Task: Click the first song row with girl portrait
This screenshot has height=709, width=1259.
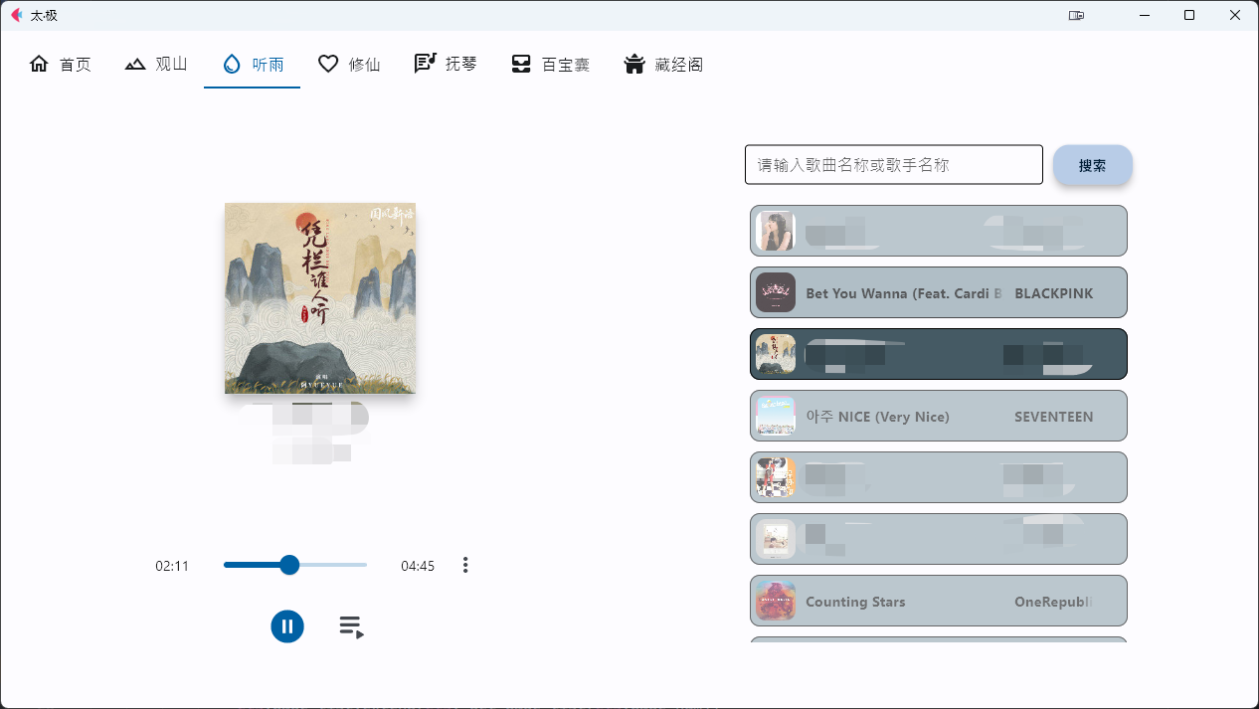Action: (939, 231)
